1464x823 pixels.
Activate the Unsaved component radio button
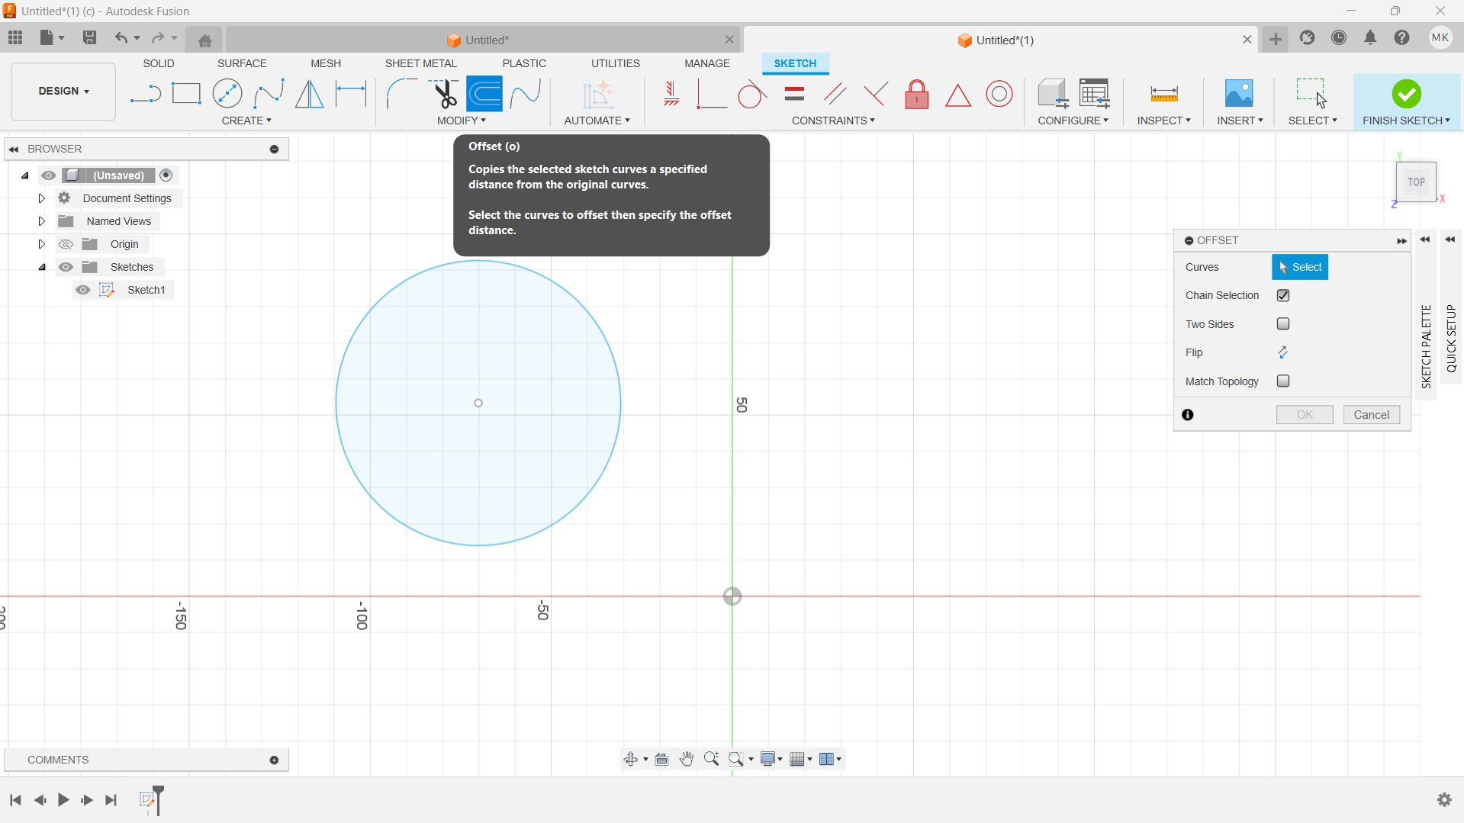166,175
